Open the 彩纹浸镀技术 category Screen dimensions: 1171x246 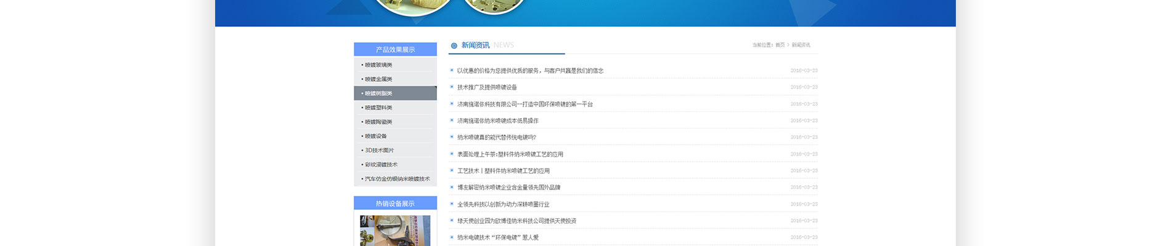(x=381, y=164)
